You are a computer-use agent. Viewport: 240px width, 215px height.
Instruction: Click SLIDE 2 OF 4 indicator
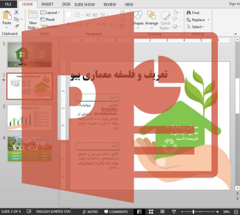tap(11, 212)
